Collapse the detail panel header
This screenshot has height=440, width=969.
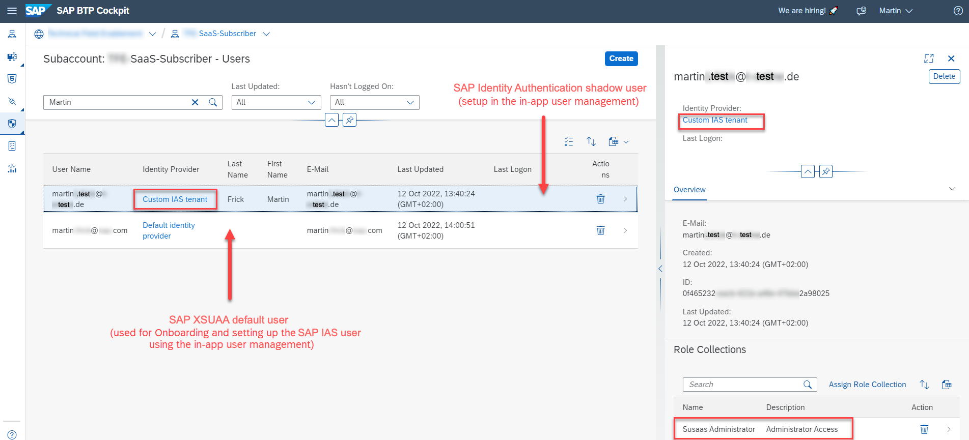point(808,171)
